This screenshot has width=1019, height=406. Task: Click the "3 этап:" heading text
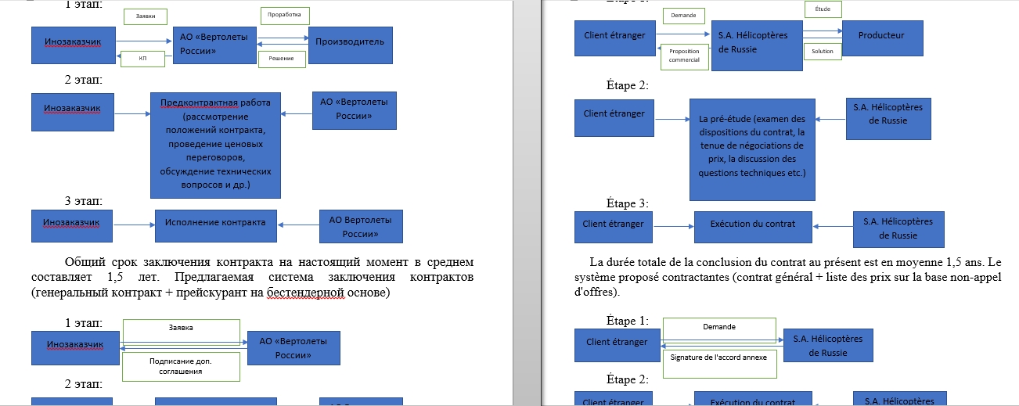(84, 201)
